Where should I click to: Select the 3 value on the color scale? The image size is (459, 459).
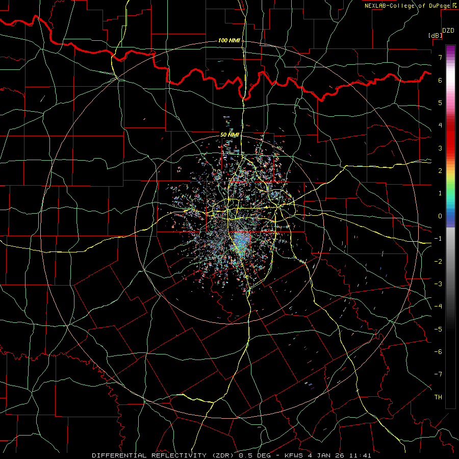[x=440, y=148]
